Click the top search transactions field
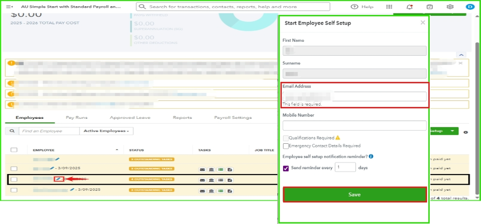This screenshot has width=481, height=224. [x=233, y=7]
